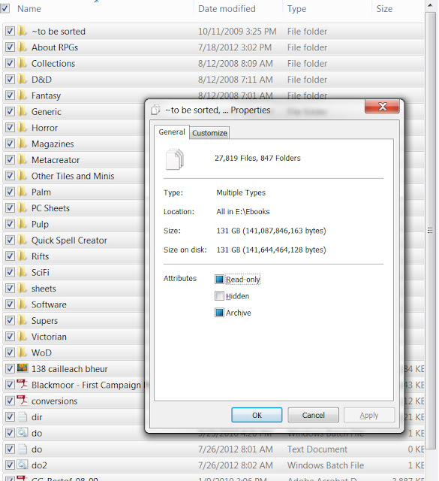Click the Fantasy folder icon

pos(22,95)
